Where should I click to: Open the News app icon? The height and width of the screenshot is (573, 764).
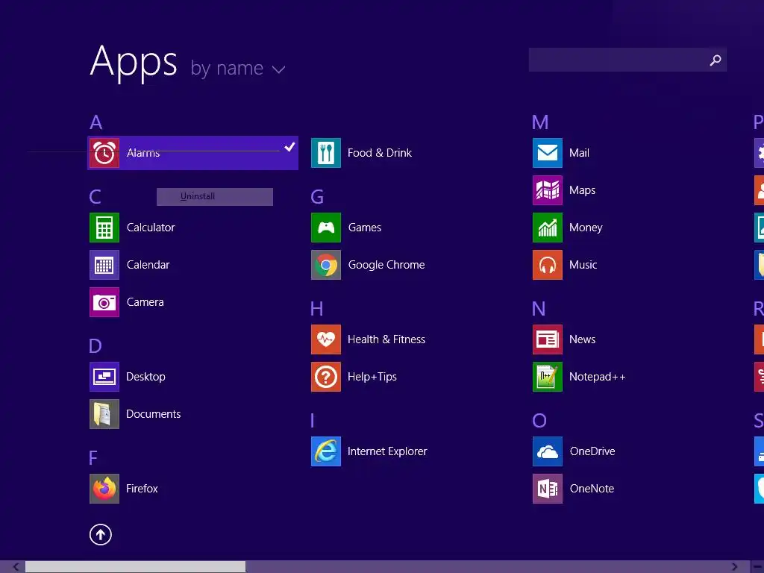pyautogui.click(x=548, y=339)
